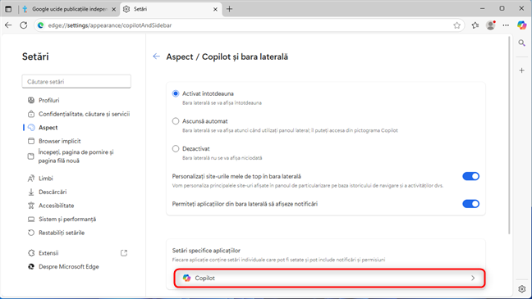
Task: Click the Căutare setări search field
Action: tap(76, 82)
